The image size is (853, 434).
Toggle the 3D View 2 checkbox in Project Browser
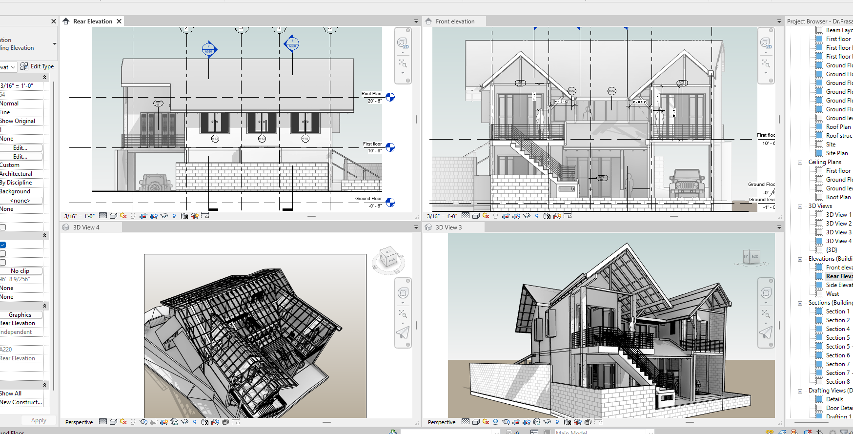pyautogui.click(x=820, y=224)
